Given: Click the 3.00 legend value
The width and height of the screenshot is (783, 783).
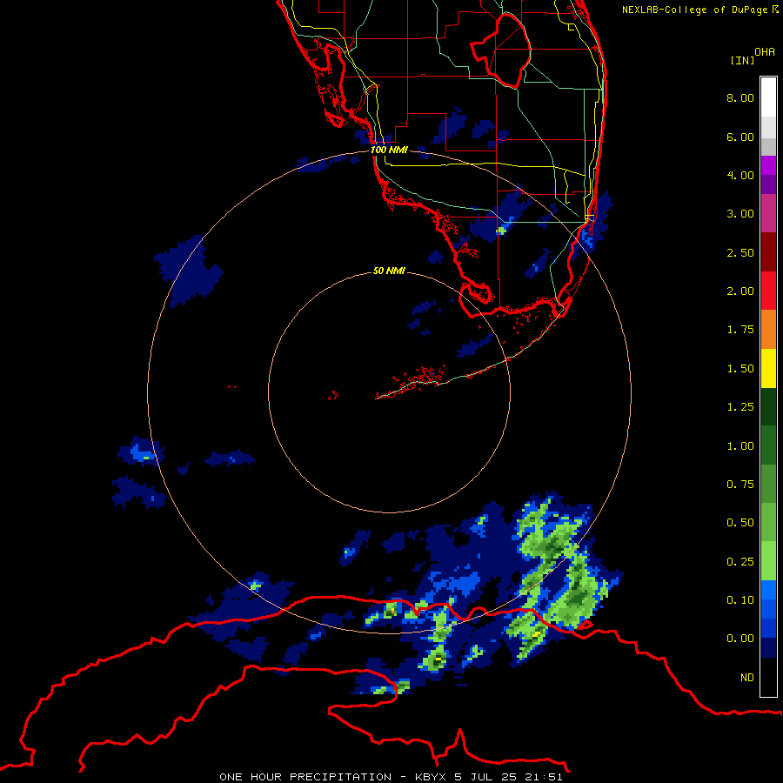Looking at the screenshot, I should click(x=740, y=214).
